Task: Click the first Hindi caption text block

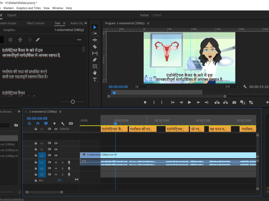Action: [31, 53]
